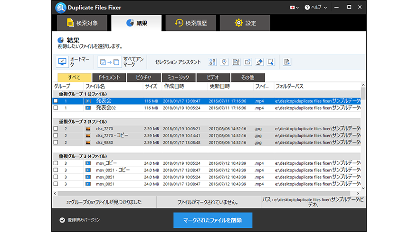The width and height of the screenshot is (418, 232).
Task: Open the ヘルプ help dropdown menu
Action: (316, 8)
